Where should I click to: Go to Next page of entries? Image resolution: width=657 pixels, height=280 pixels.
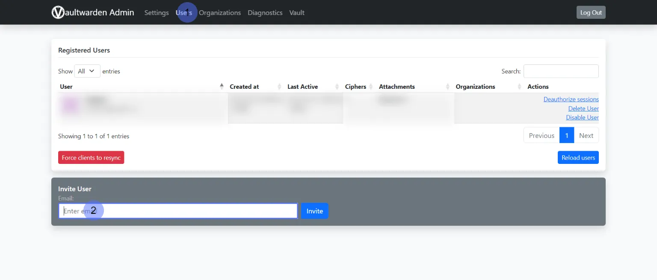coord(586,135)
